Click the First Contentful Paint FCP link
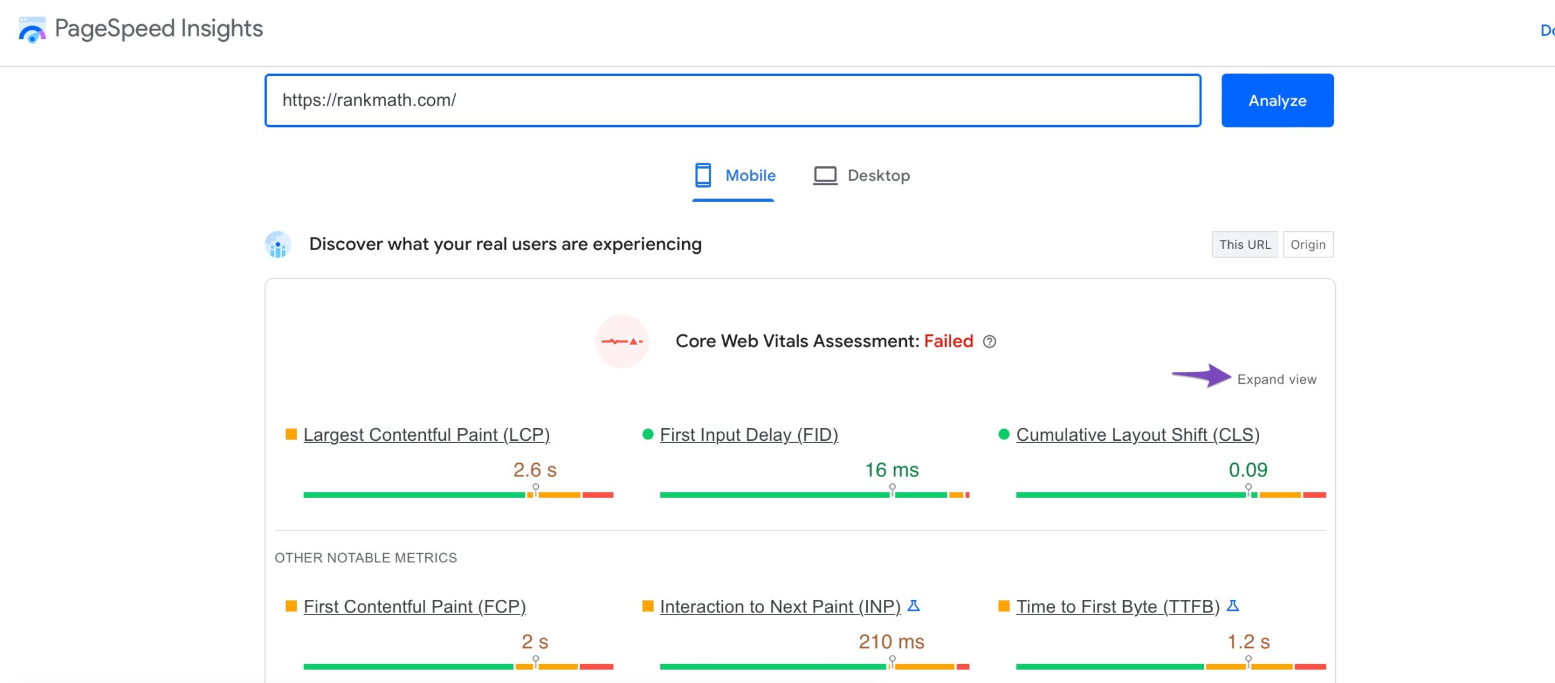This screenshot has height=683, width=1555. (x=415, y=606)
